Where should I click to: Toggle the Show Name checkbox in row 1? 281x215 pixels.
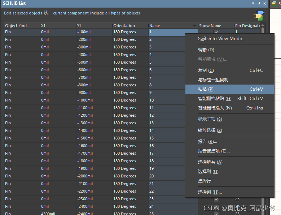point(216,32)
